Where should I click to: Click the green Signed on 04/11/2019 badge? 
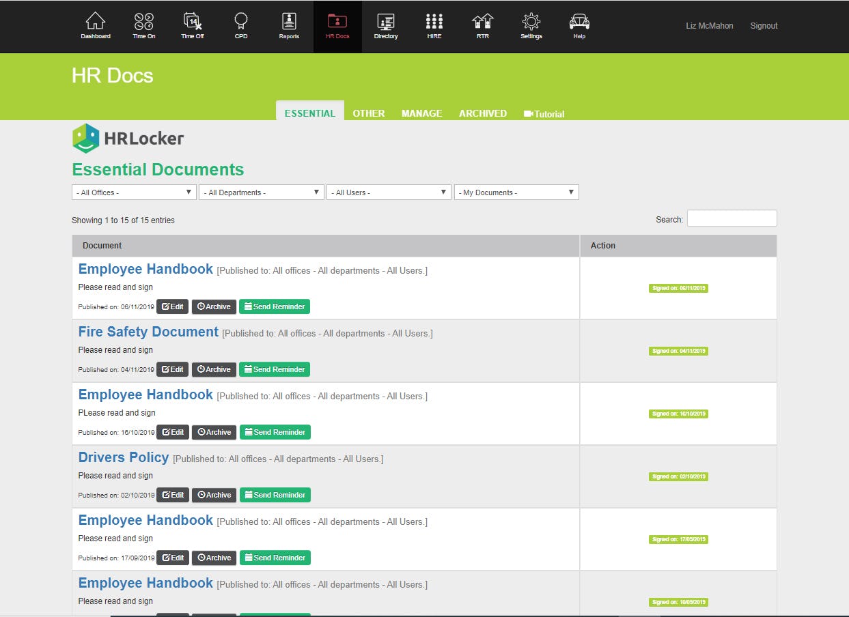(678, 351)
